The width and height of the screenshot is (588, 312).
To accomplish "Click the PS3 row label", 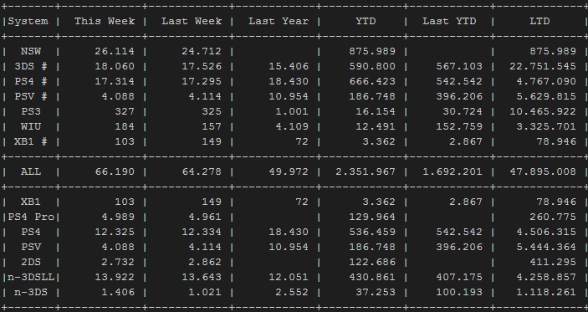I will tap(31, 111).
